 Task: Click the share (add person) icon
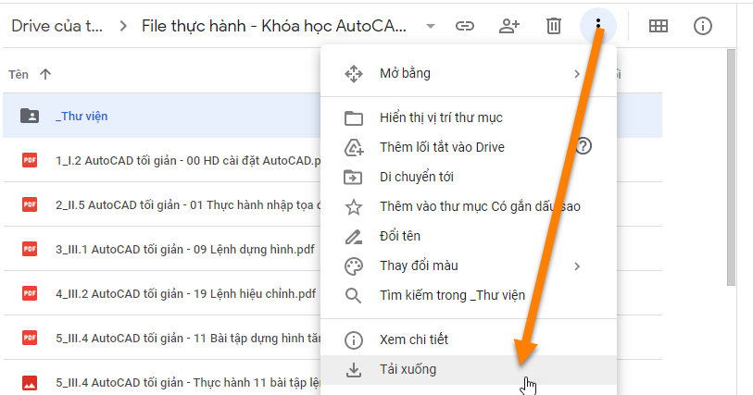[509, 26]
